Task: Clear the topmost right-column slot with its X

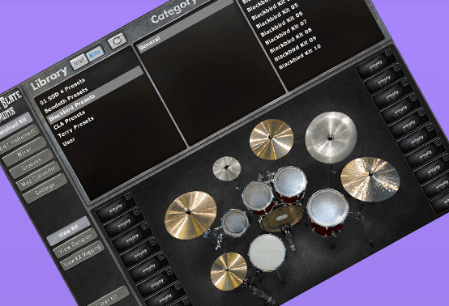Action: tap(388, 53)
